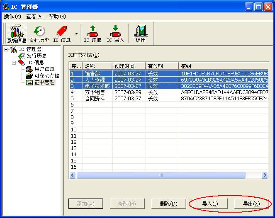The height and width of the screenshot is (218, 275).
Task: Open the IC 信息 toolbar dropdown arrow
Action: coord(76,33)
